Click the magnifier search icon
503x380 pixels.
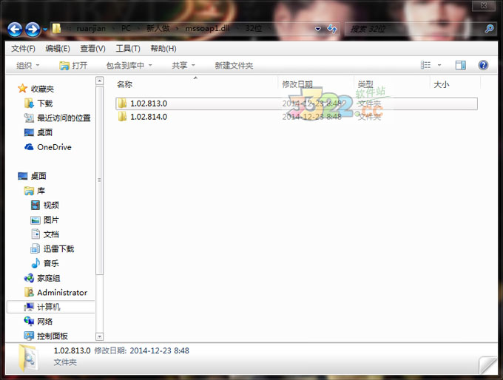(489, 29)
